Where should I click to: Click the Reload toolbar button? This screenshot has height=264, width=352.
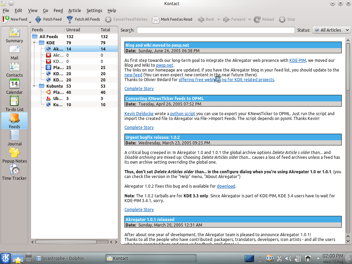coord(264,19)
